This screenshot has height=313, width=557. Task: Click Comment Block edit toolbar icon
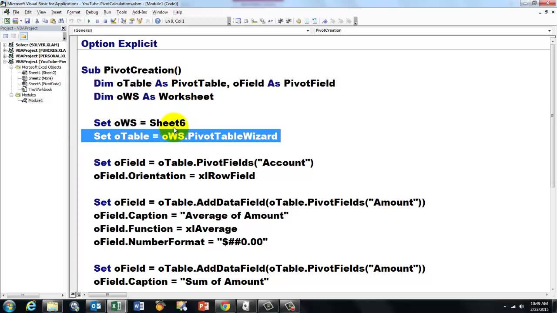click(x=307, y=21)
